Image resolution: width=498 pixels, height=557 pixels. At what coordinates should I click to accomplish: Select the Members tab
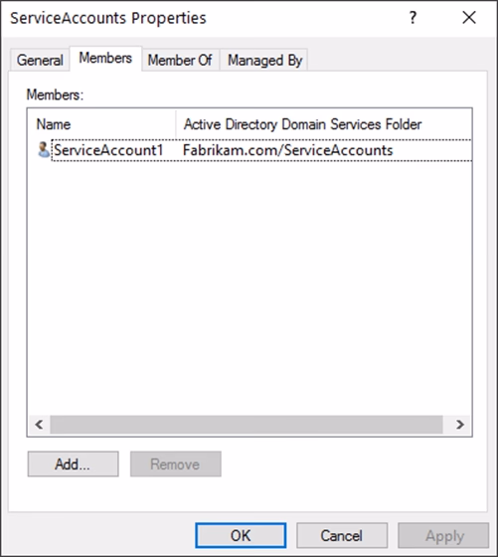105,58
